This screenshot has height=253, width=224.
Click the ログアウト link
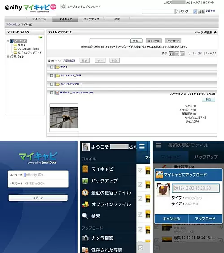[x=208, y=2]
